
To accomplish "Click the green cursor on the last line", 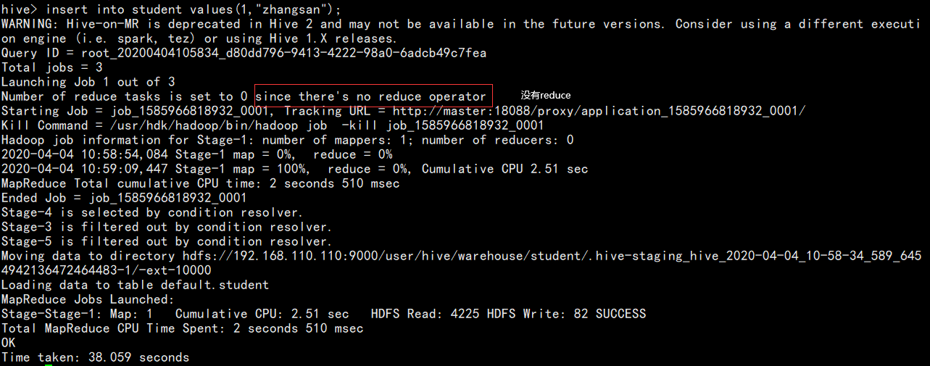I will 49,365.
